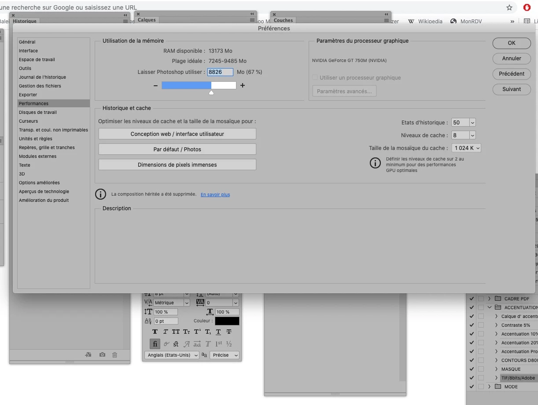Open the Anglais (Etats-Unis) language dropdown
This screenshot has height=405, width=538.
[x=172, y=355]
